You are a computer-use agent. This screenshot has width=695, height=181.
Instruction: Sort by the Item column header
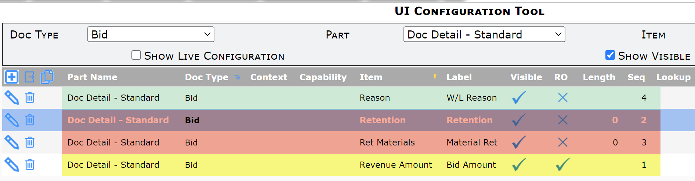point(371,77)
